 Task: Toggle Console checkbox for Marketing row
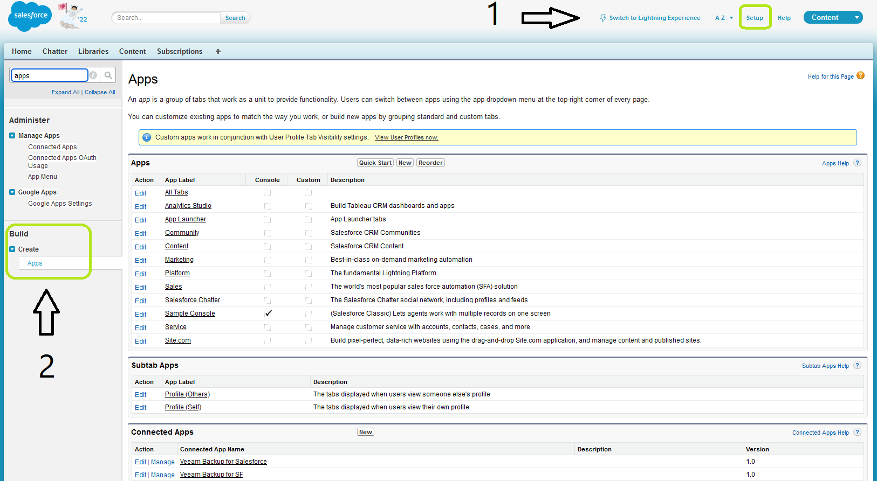click(x=268, y=260)
